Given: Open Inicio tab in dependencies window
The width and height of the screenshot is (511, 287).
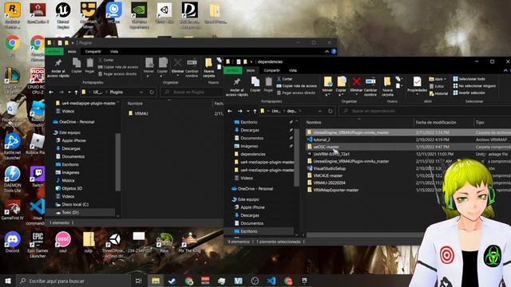Looking at the screenshot, I should point(250,70).
